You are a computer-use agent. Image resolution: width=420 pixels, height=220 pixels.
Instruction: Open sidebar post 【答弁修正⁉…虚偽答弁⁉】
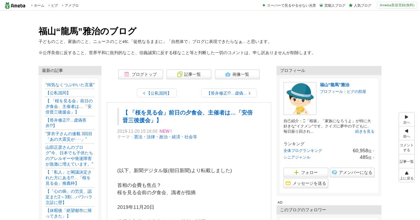coord(66,123)
